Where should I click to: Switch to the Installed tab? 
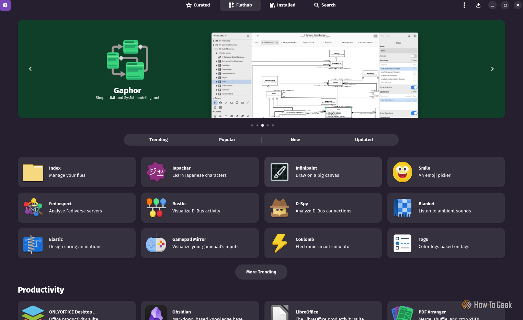(x=282, y=5)
